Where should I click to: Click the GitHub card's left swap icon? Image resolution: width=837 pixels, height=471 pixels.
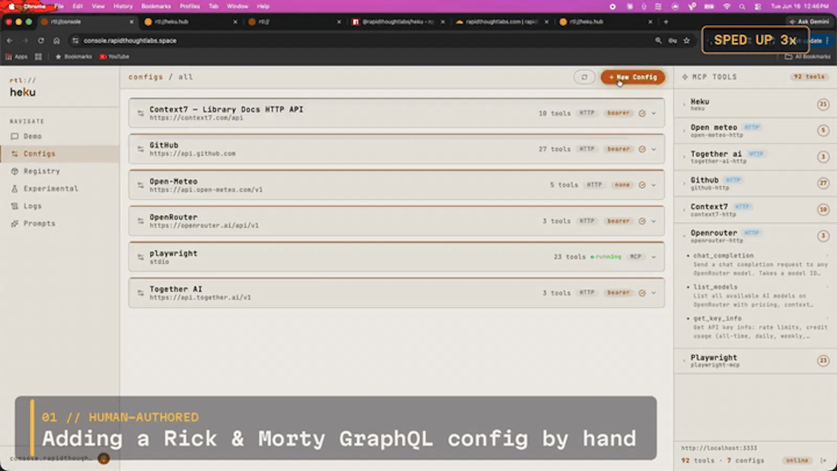point(140,149)
